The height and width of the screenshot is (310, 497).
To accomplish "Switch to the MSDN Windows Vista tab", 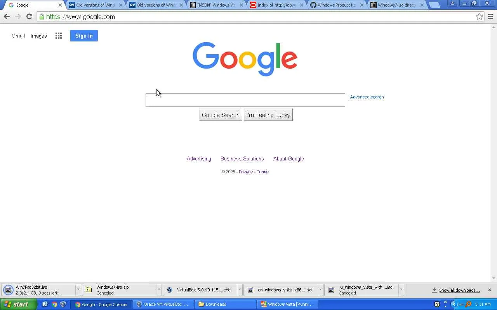I will 216,5.
